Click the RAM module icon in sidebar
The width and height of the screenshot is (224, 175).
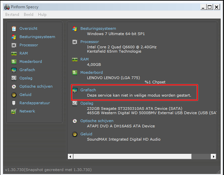(14, 54)
